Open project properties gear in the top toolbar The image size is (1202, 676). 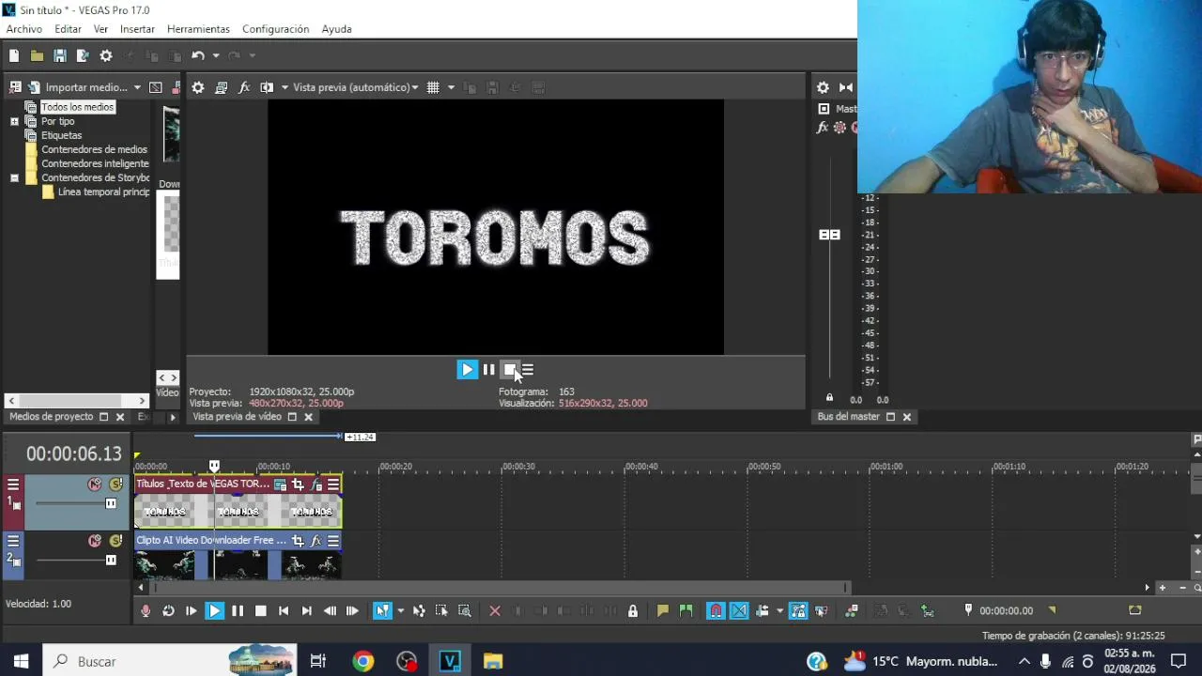[106, 56]
